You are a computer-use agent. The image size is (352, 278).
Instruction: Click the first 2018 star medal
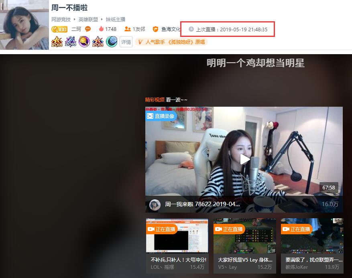57,42
